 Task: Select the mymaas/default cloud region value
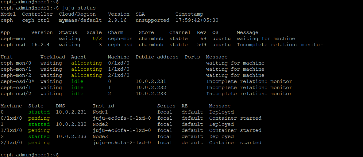[80, 20]
